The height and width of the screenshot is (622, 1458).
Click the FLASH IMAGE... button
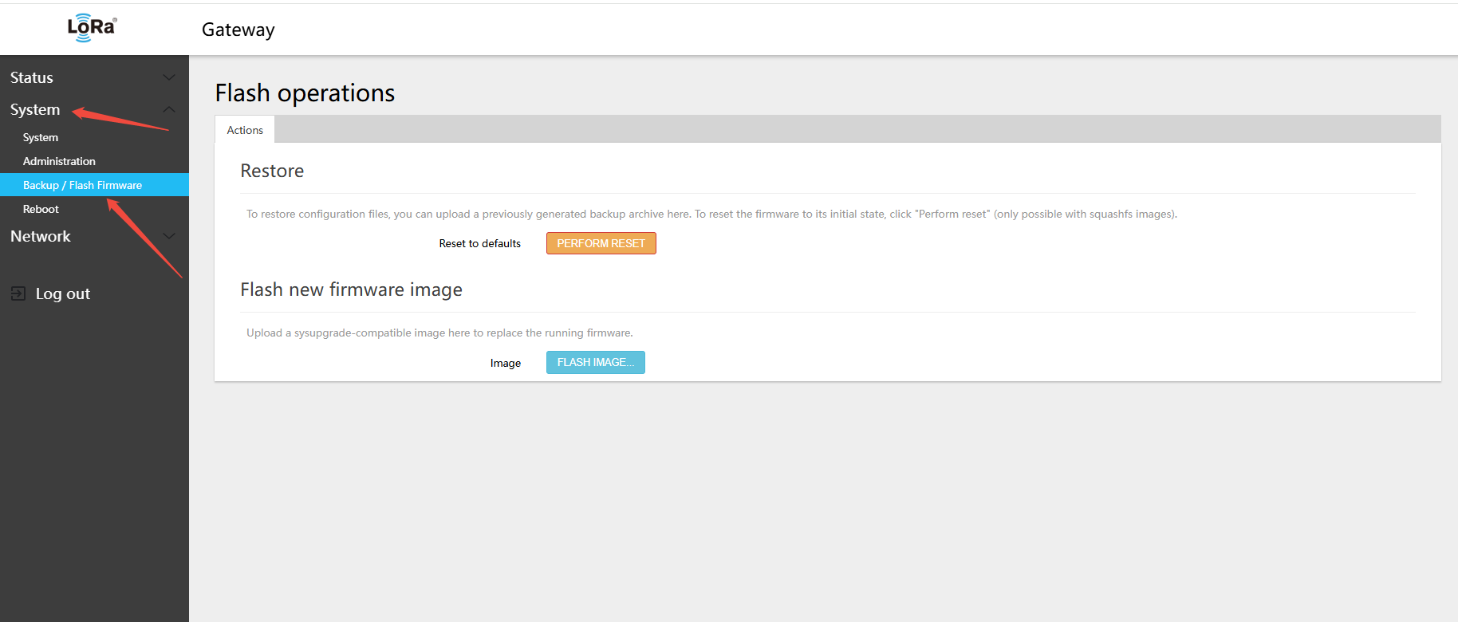coord(595,362)
